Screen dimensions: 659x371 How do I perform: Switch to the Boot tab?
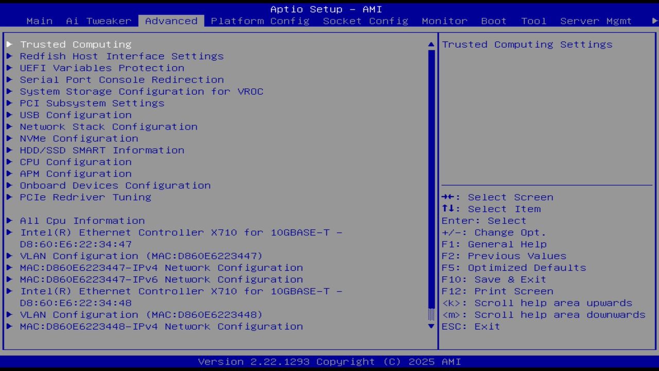493,21
